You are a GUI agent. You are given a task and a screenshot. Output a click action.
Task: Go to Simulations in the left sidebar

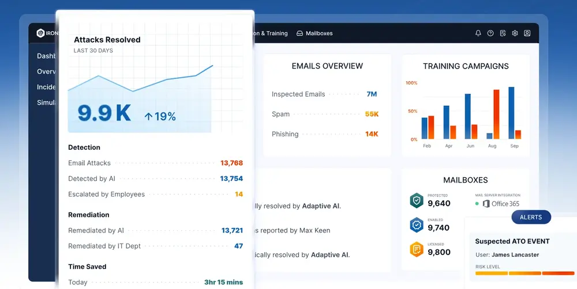tap(46, 102)
